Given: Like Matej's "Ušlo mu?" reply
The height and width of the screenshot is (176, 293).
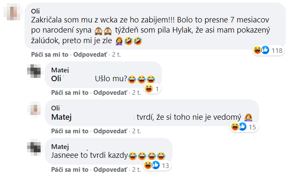Looking at the screenshot, I should [70, 93].
